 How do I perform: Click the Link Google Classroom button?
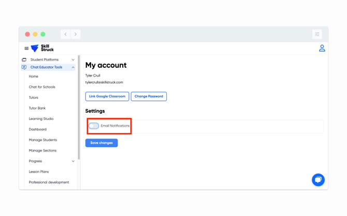click(x=107, y=96)
